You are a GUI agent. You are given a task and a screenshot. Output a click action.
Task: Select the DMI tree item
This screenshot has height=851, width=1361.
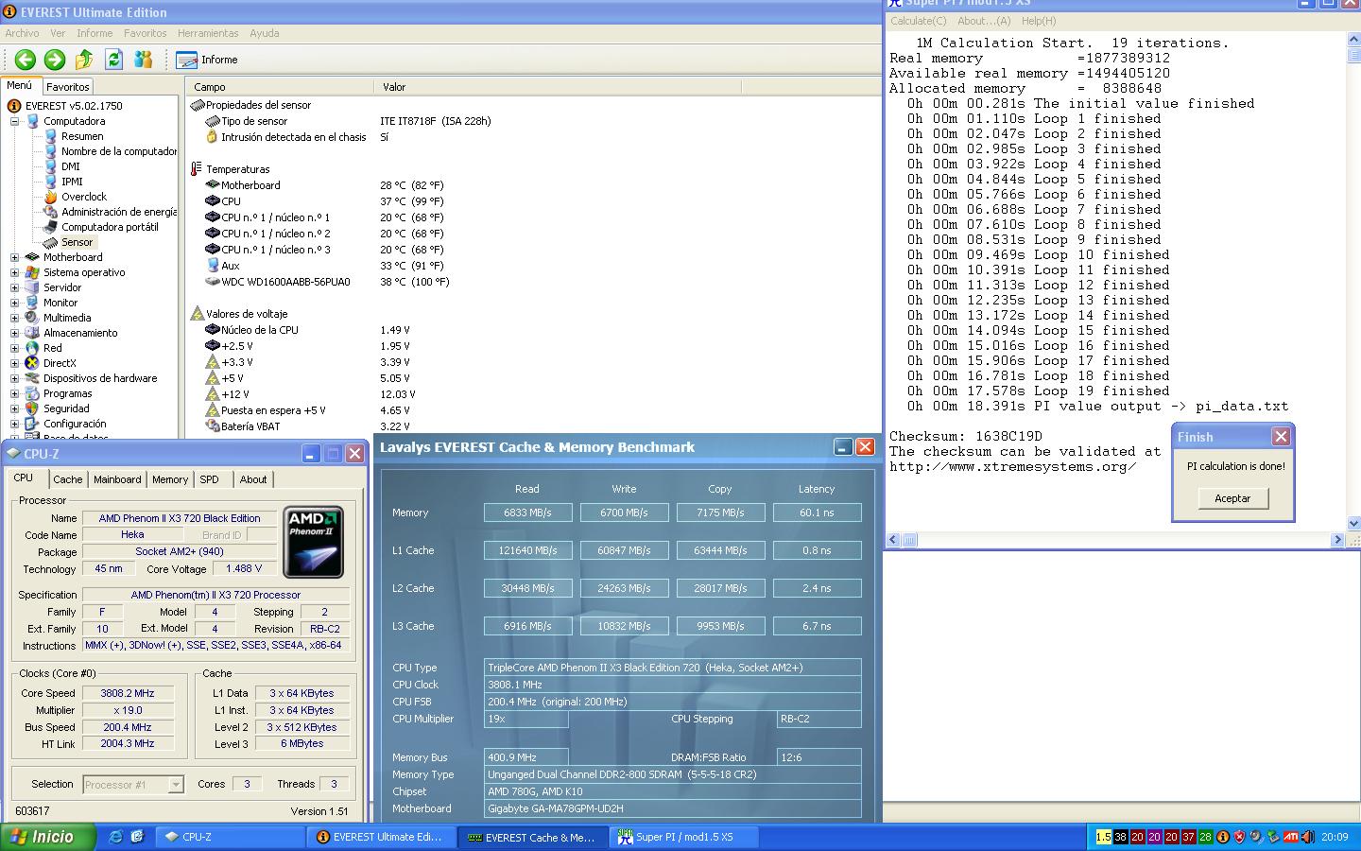click(71, 166)
